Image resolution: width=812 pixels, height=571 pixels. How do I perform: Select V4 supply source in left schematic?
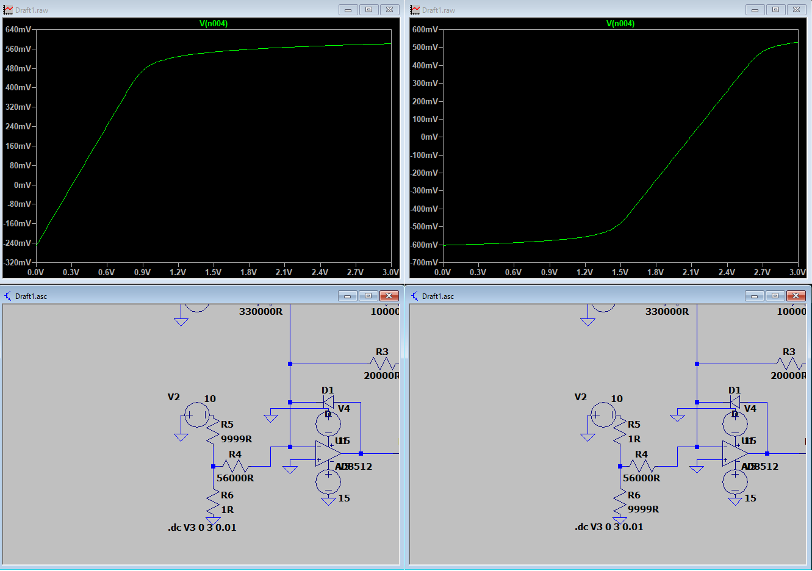pos(328,423)
